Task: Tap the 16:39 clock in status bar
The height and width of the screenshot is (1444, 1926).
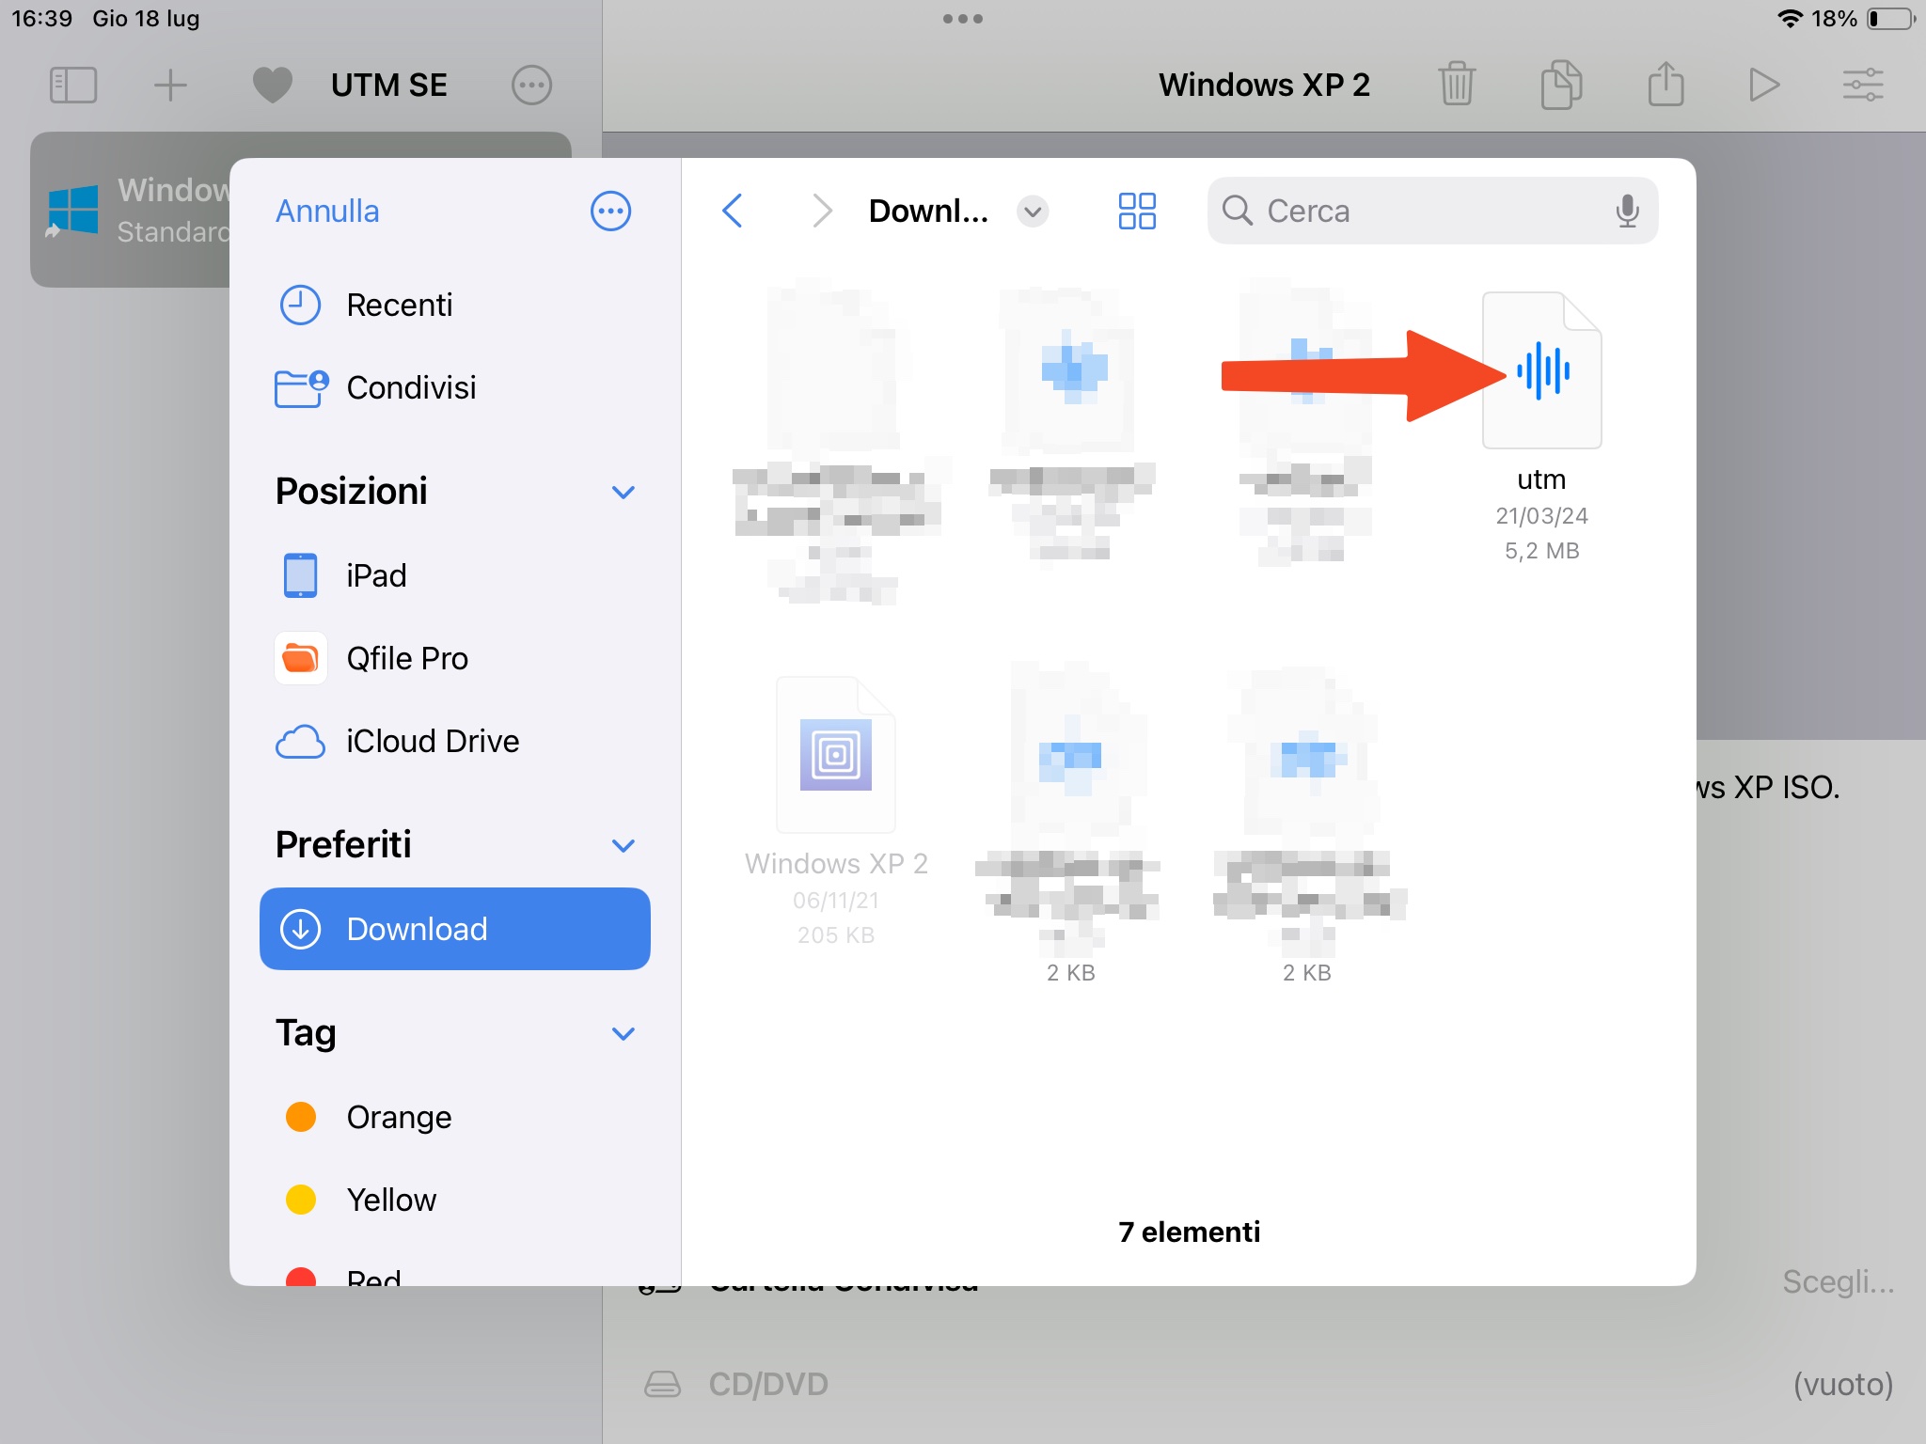Action: (x=41, y=19)
